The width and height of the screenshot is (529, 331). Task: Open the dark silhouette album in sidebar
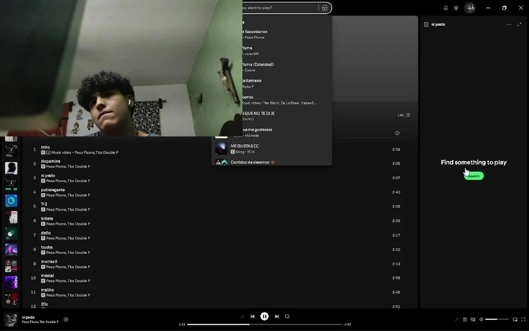(11, 168)
